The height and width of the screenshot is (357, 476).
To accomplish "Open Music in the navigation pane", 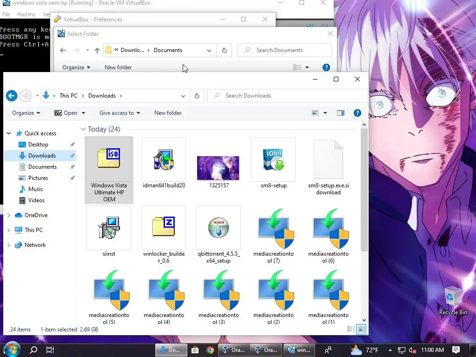I will click(35, 189).
